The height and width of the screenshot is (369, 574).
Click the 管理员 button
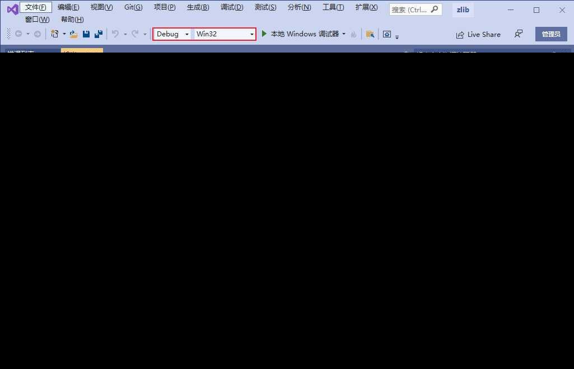(551, 34)
